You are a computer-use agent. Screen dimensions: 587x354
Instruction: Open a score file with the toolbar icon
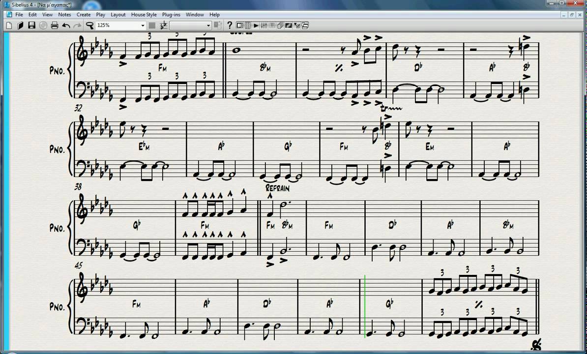[x=20, y=26]
